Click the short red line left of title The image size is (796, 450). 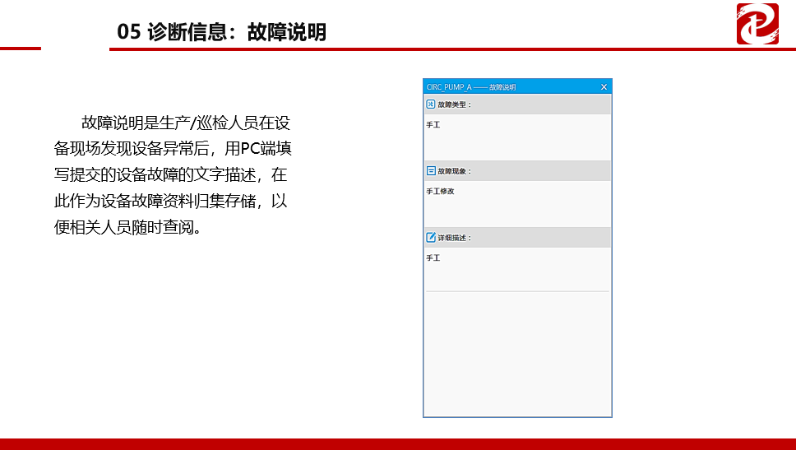pos(20,49)
